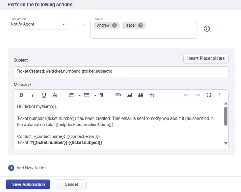Open the Do Action dropdown
The image size is (241, 192).
point(38,24)
